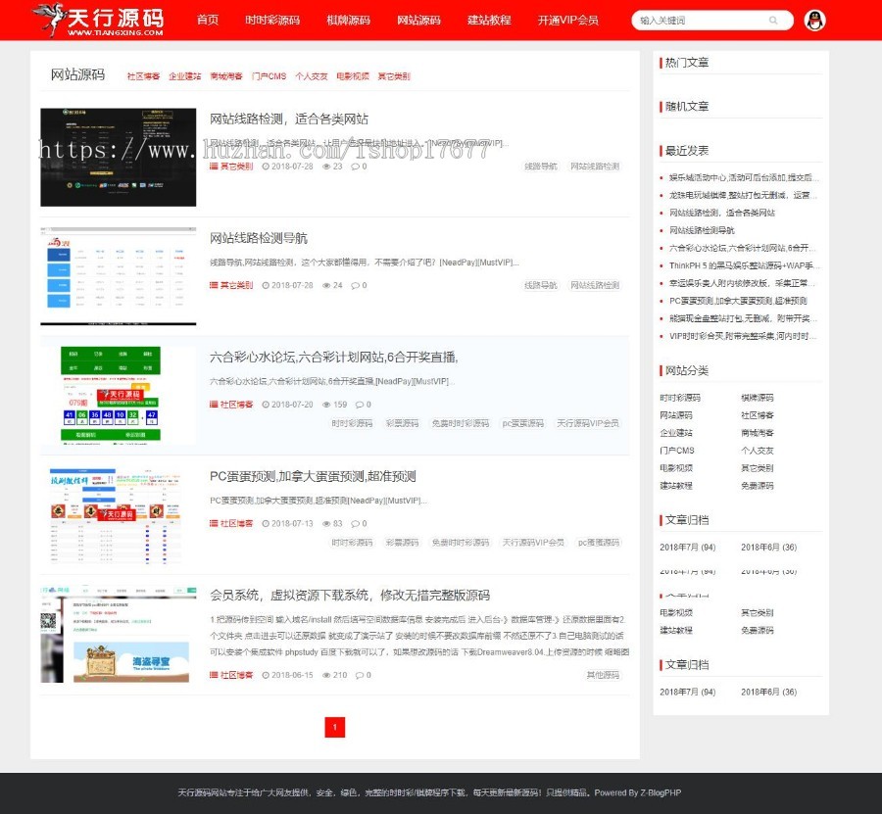Image resolution: width=882 pixels, height=814 pixels.
Task: Open thumbnail of 网站线路检测，适合各类网站
Action: 119,158
